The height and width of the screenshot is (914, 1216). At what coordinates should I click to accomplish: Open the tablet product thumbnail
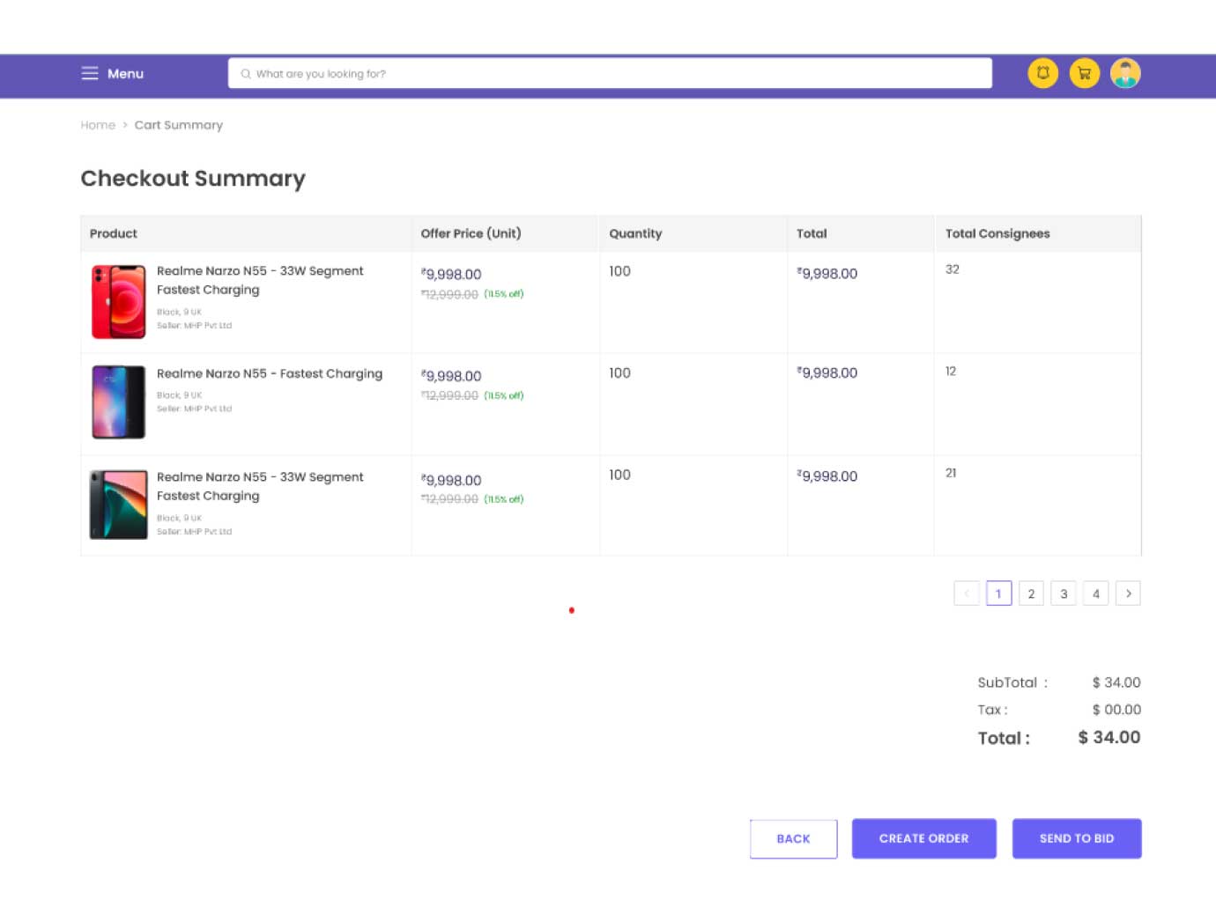pos(119,505)
